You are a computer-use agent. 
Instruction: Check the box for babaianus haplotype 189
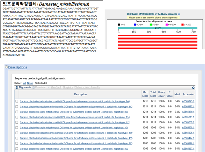click(x=17, y=133)
